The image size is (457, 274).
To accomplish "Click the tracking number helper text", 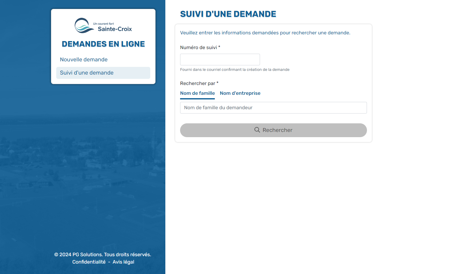I will [234, 70].
